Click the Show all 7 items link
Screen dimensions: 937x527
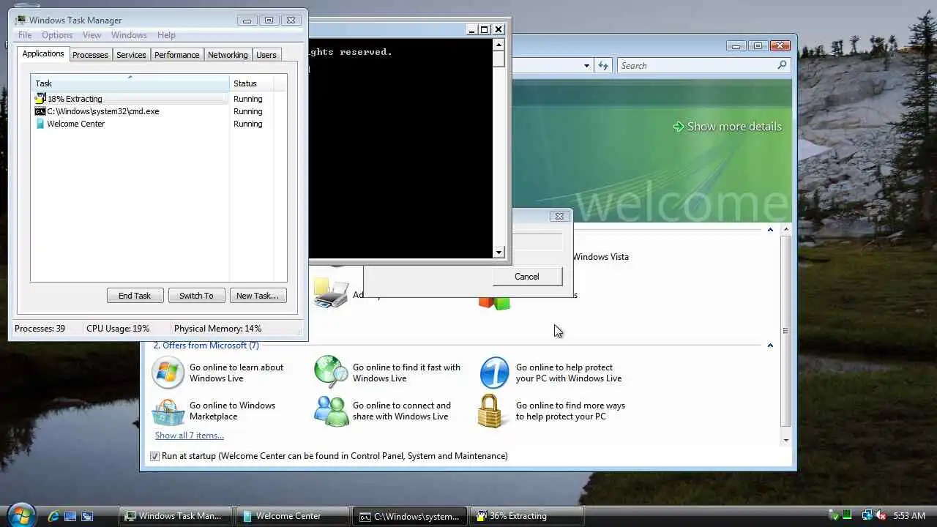190,436
